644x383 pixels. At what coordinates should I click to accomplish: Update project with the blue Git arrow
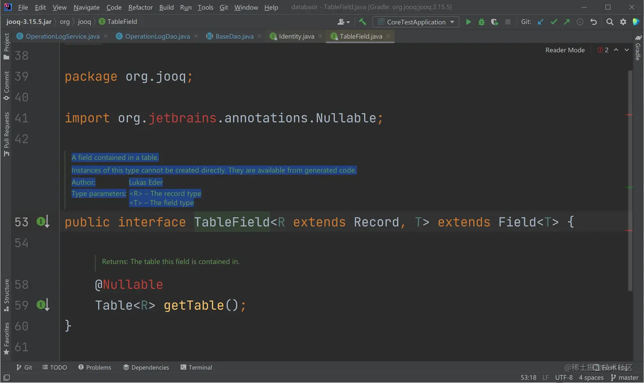pyautogui.click(x=540, y=22)
